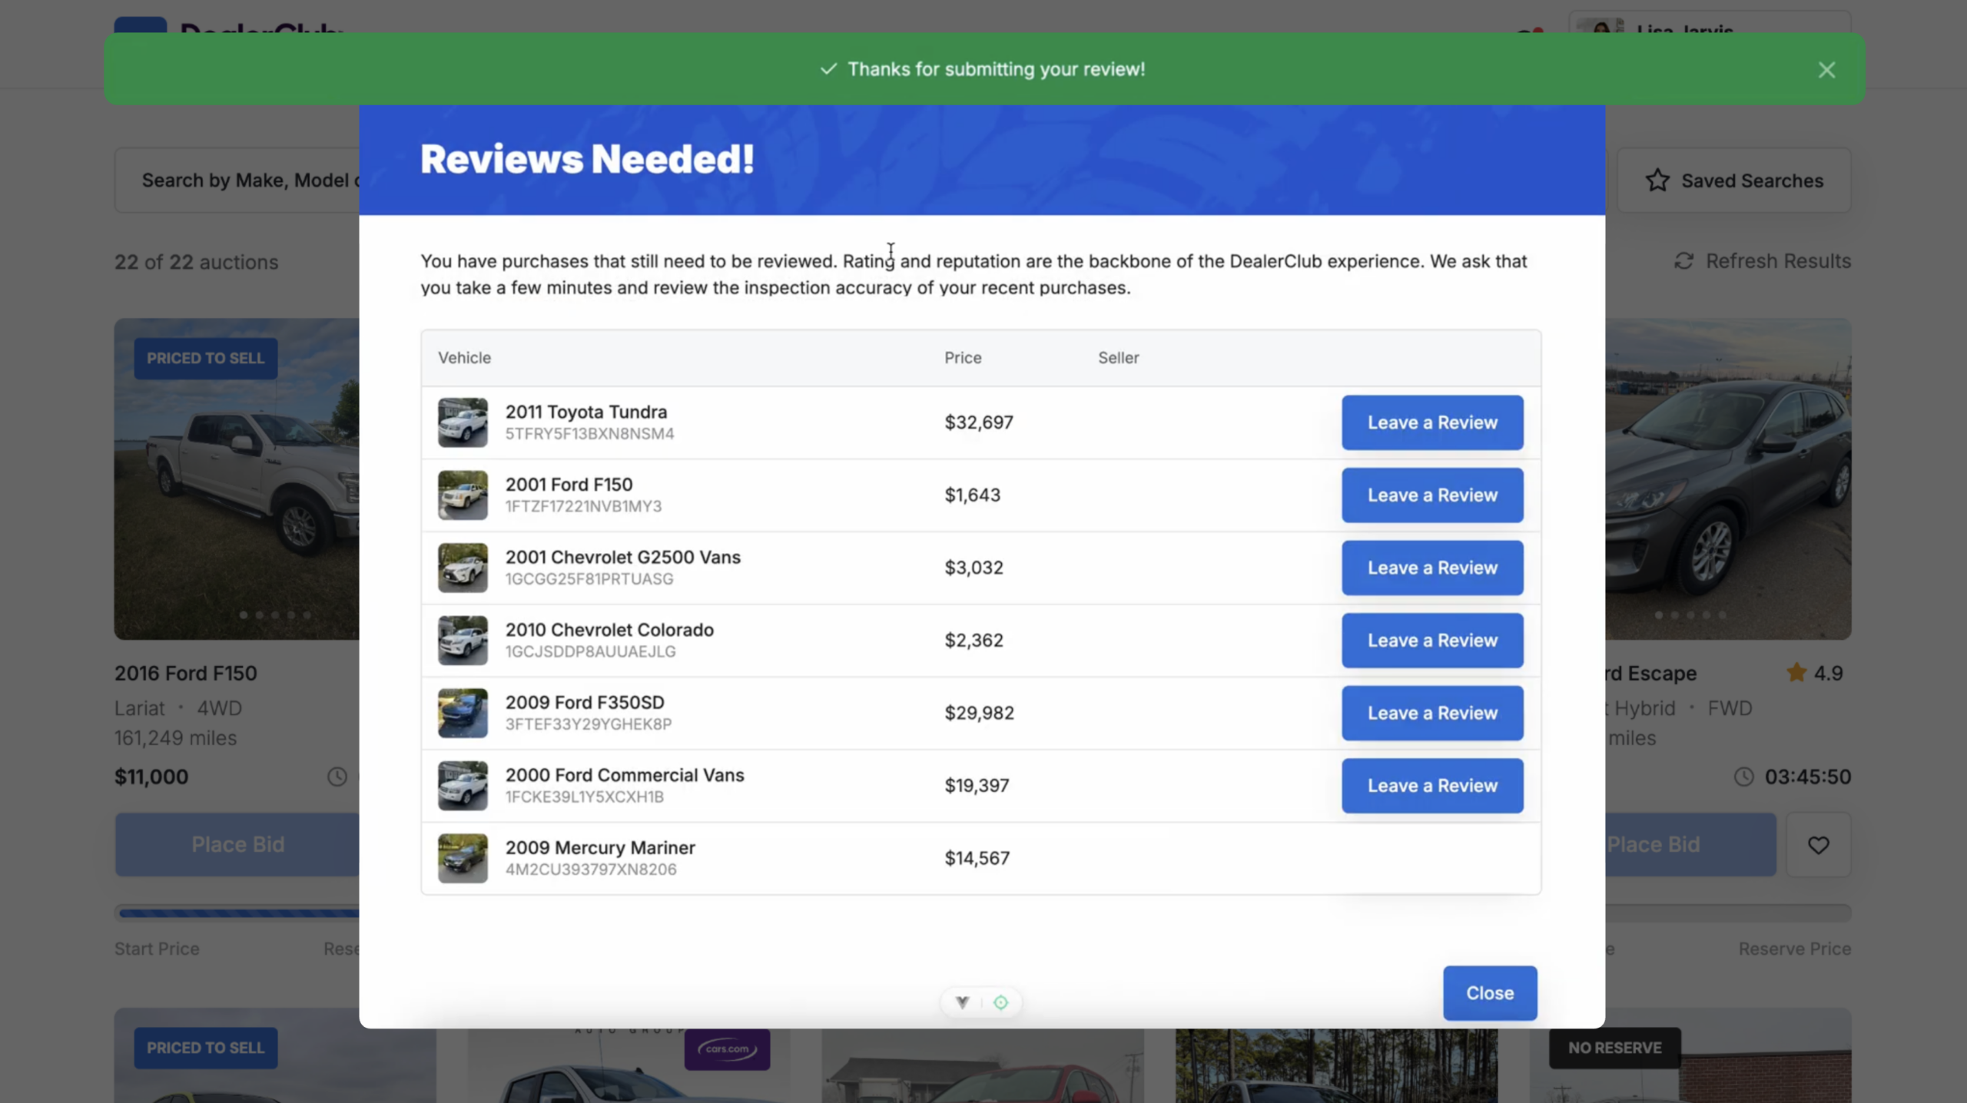Open the 2016 Ford F150 listing title
Screen dimensions: 1967x1103
click(186, 674)
